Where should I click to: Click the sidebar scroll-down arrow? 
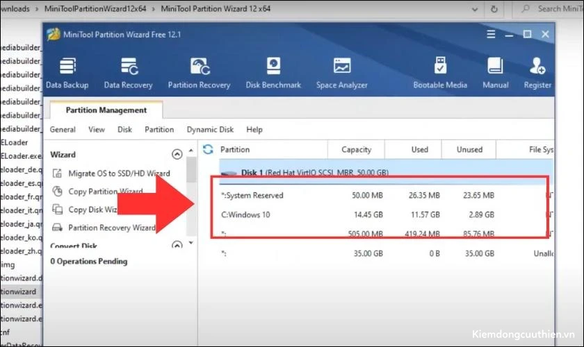[x=191, y=243]
